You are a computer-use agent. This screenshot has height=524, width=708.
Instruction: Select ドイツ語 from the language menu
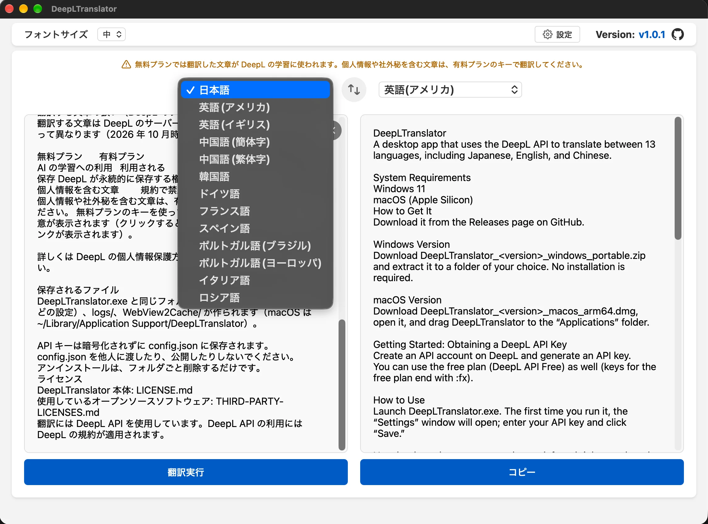pyautogui.click(x=255, y=194)
